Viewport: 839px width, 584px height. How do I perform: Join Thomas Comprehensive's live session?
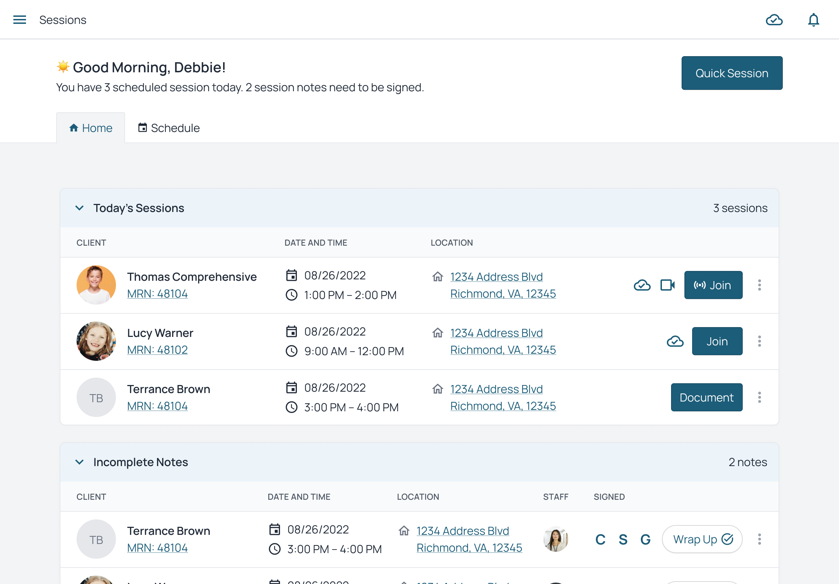(x=713, y=285)
